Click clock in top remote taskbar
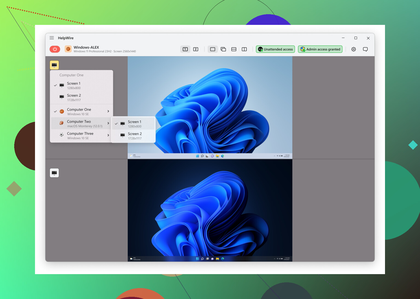Screen dimensions: 420x299 coord(287,156)
